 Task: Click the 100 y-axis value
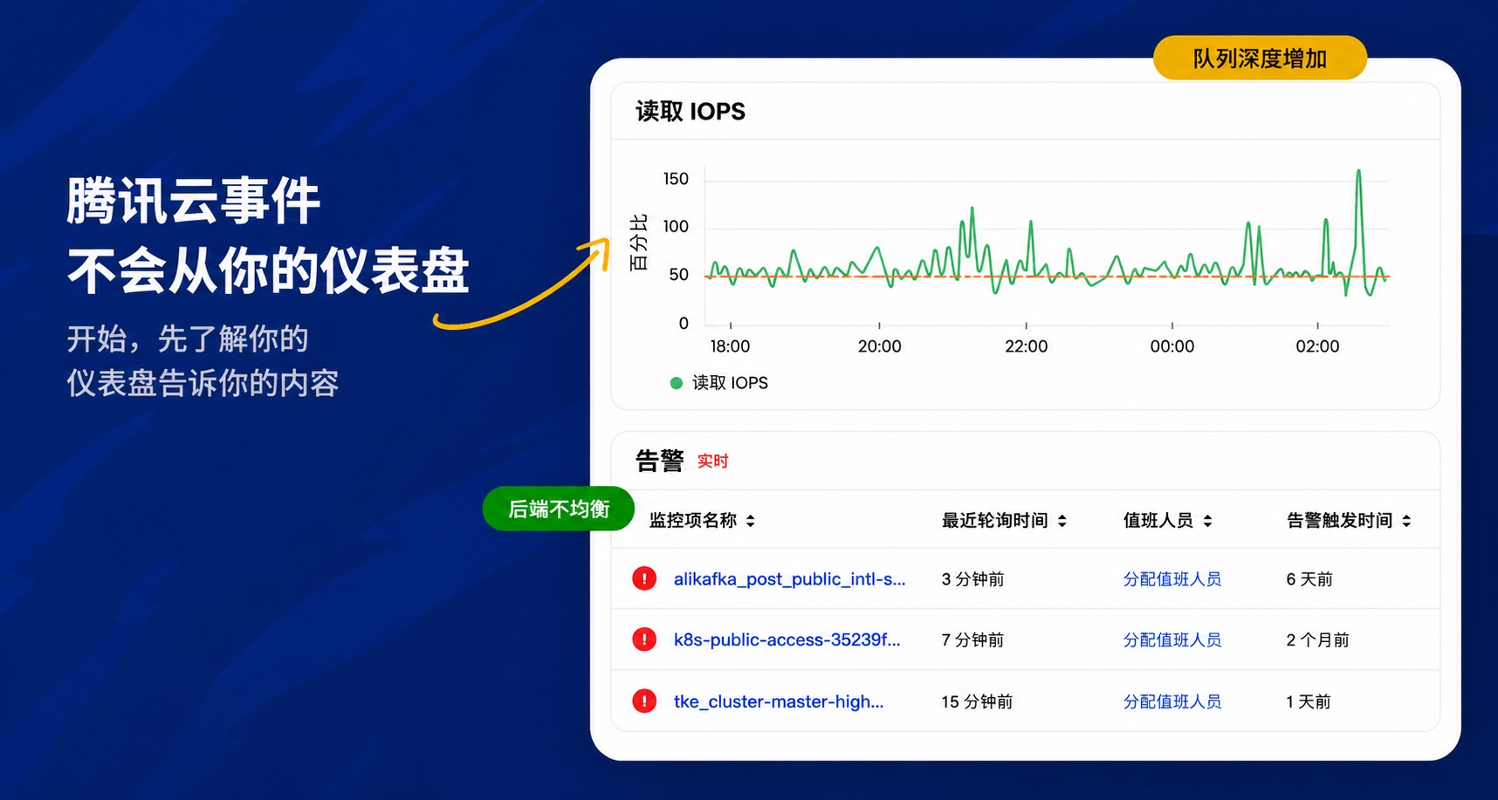tap(676, 227)
